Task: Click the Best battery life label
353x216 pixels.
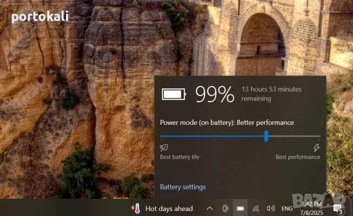Action: tap(180, 157)
